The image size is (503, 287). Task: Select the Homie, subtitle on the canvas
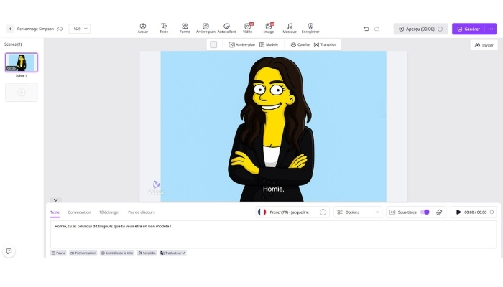click(x=273, y=189)
